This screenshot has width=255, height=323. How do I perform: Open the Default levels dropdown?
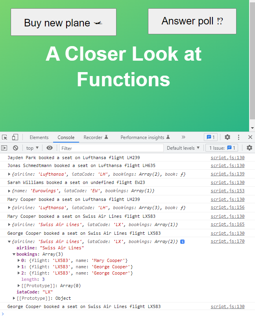tap(183, 148)
